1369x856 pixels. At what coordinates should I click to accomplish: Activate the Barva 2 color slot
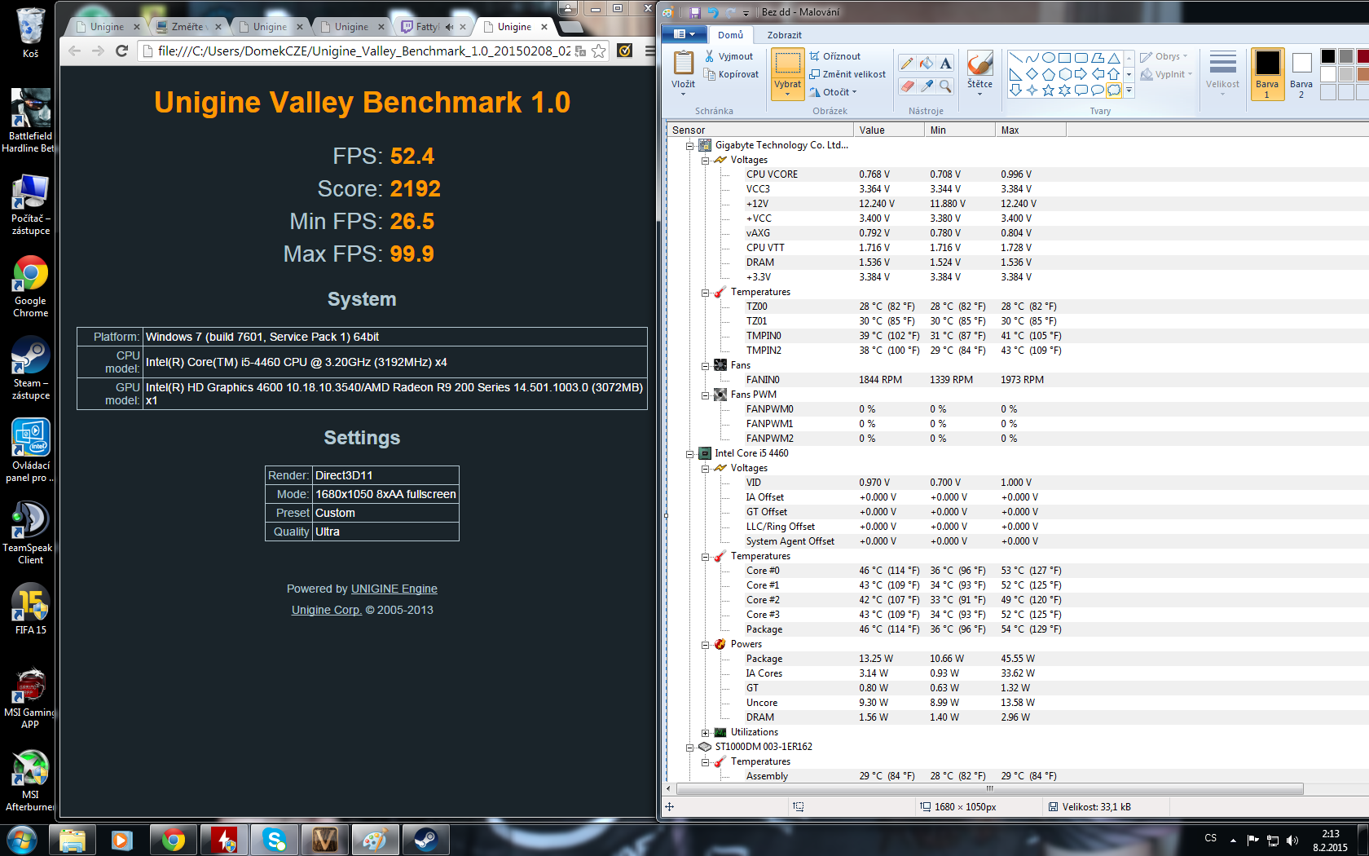click(1301, 73)
